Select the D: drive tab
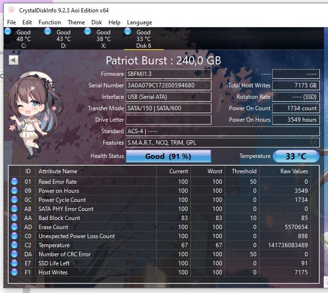The image size is (328, 293). click(63, 39)
